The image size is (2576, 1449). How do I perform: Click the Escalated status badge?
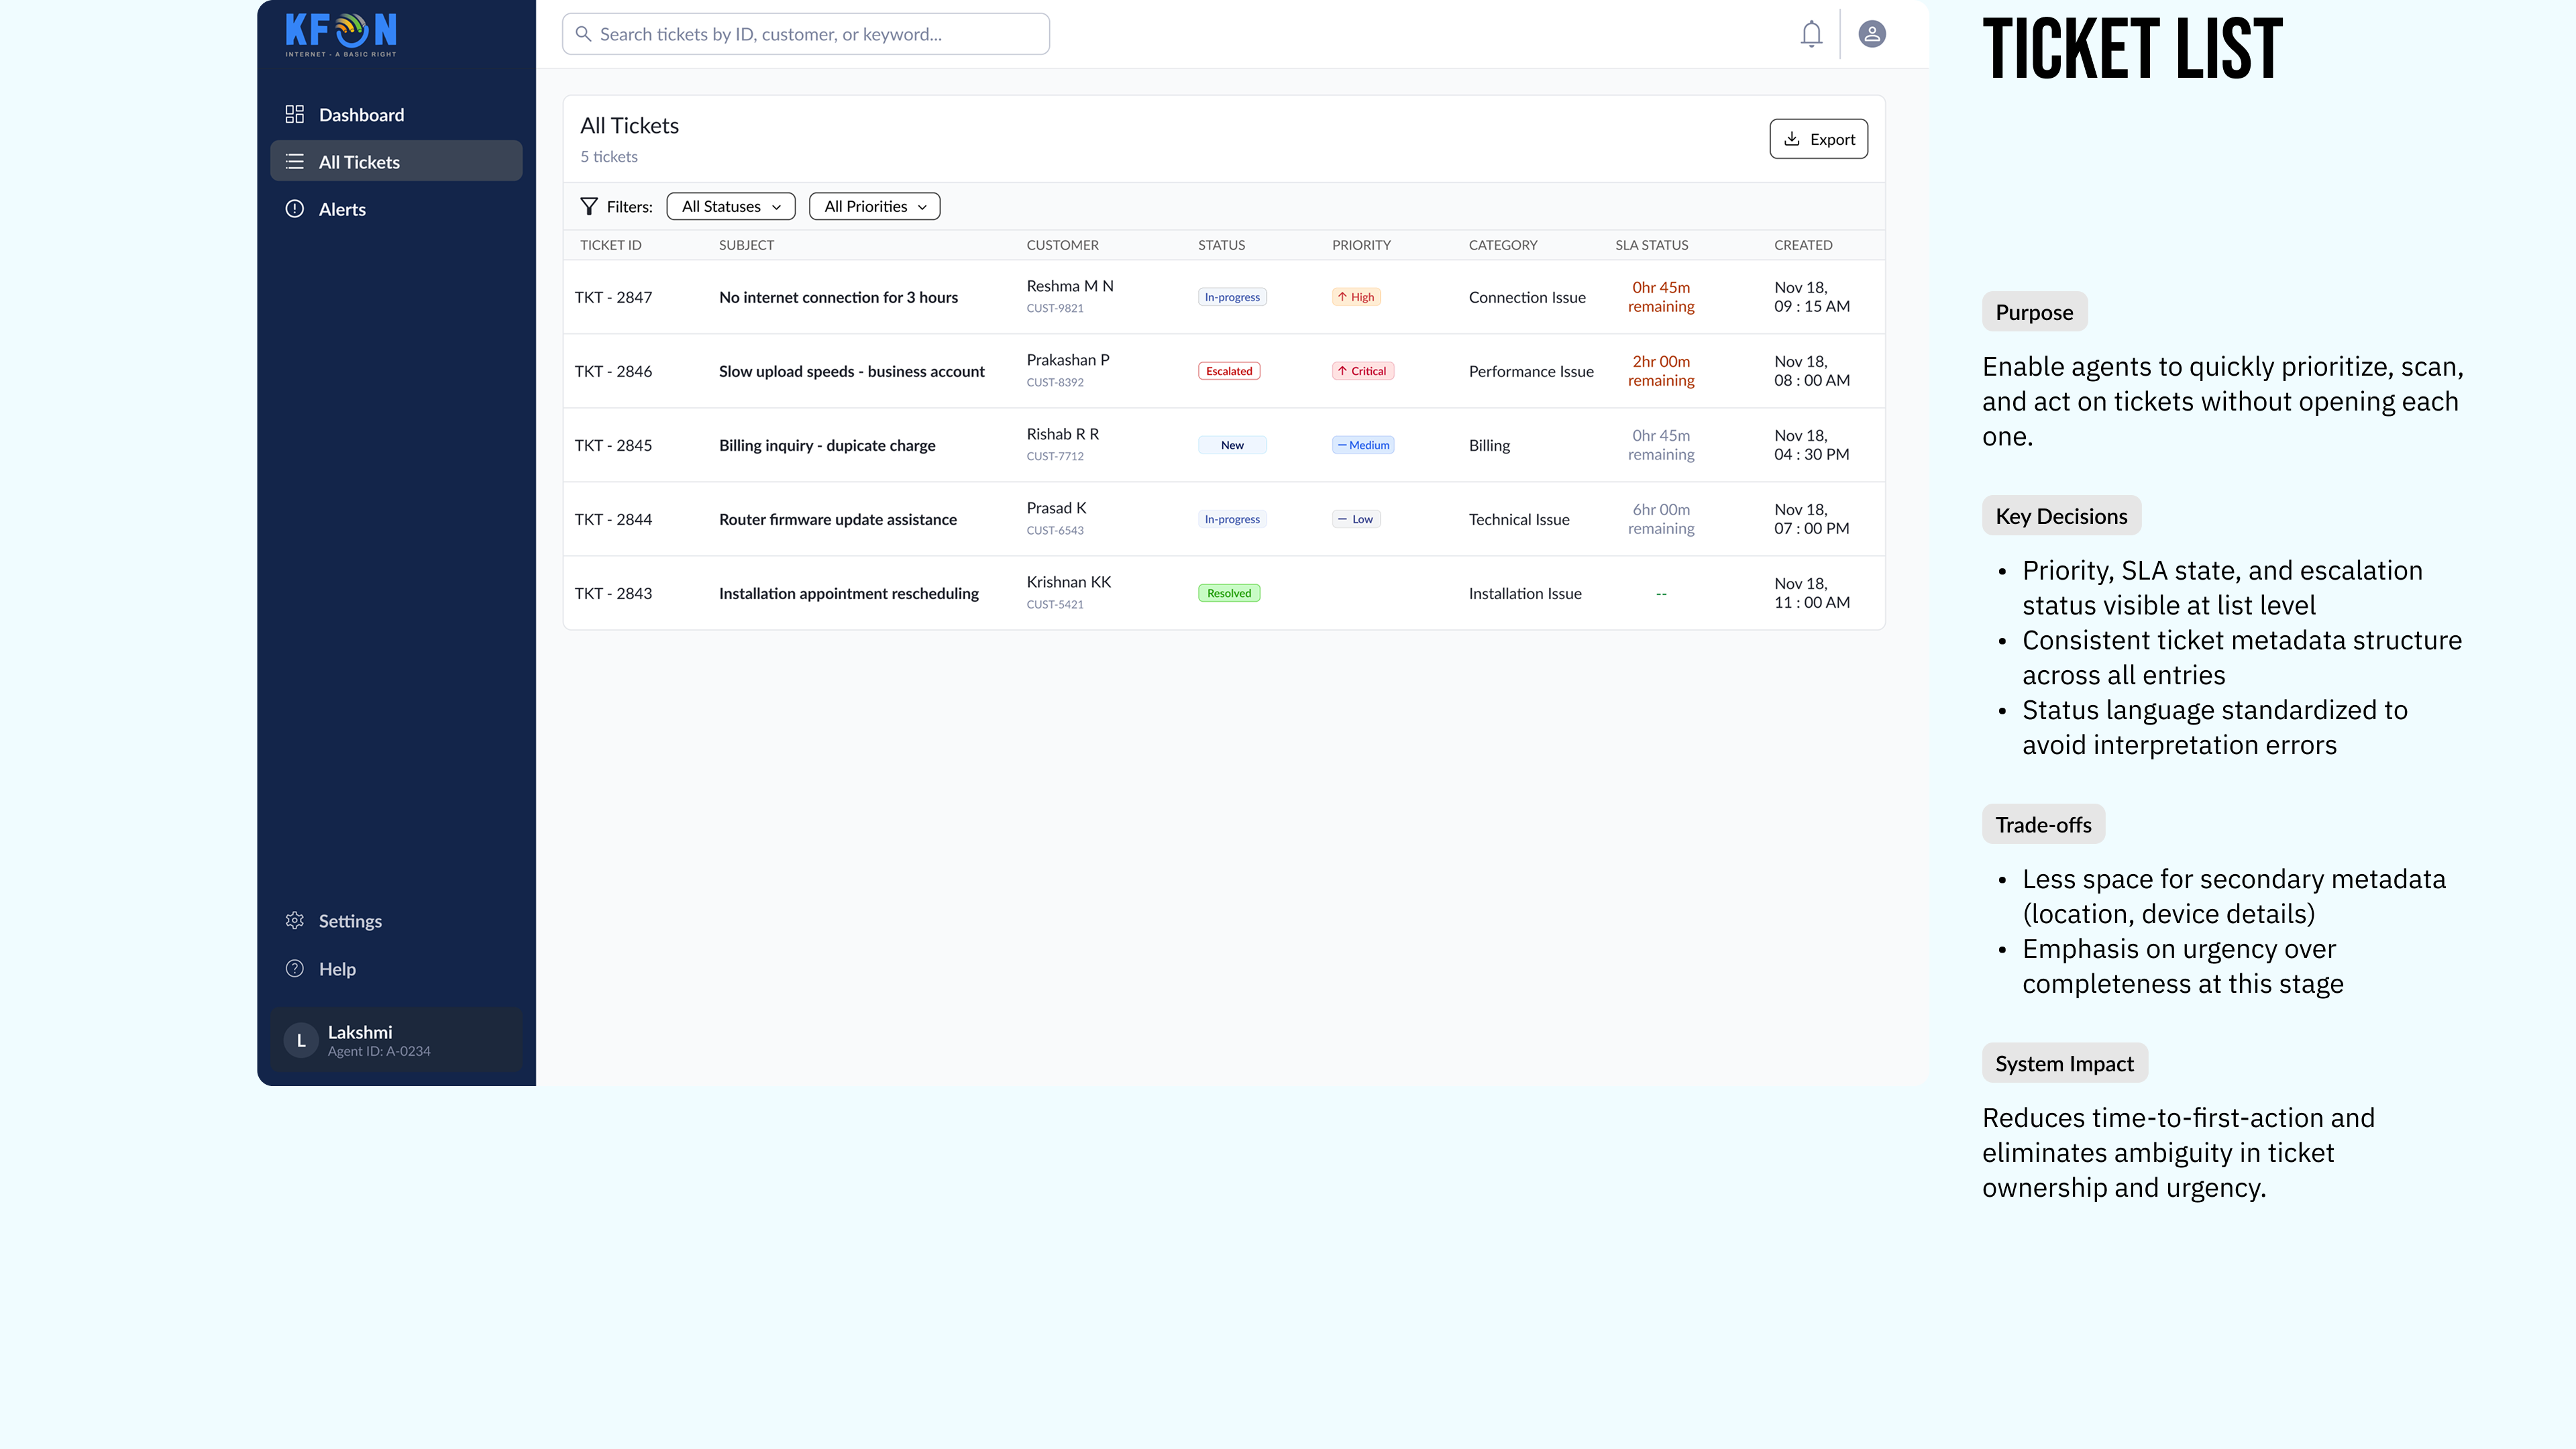[x=1229, y=371]
